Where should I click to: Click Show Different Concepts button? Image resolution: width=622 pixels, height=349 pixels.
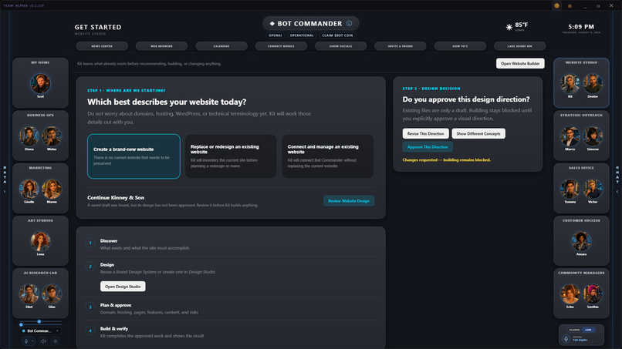[x=478, y=133]
